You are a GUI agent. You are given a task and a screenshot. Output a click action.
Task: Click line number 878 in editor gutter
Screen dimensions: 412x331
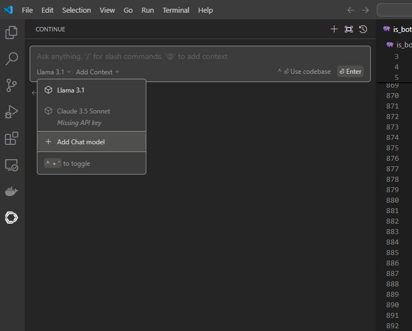[392, 180]
